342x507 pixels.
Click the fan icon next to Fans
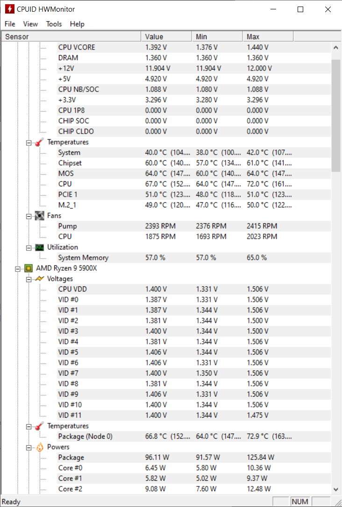click(x=39, y=216)
